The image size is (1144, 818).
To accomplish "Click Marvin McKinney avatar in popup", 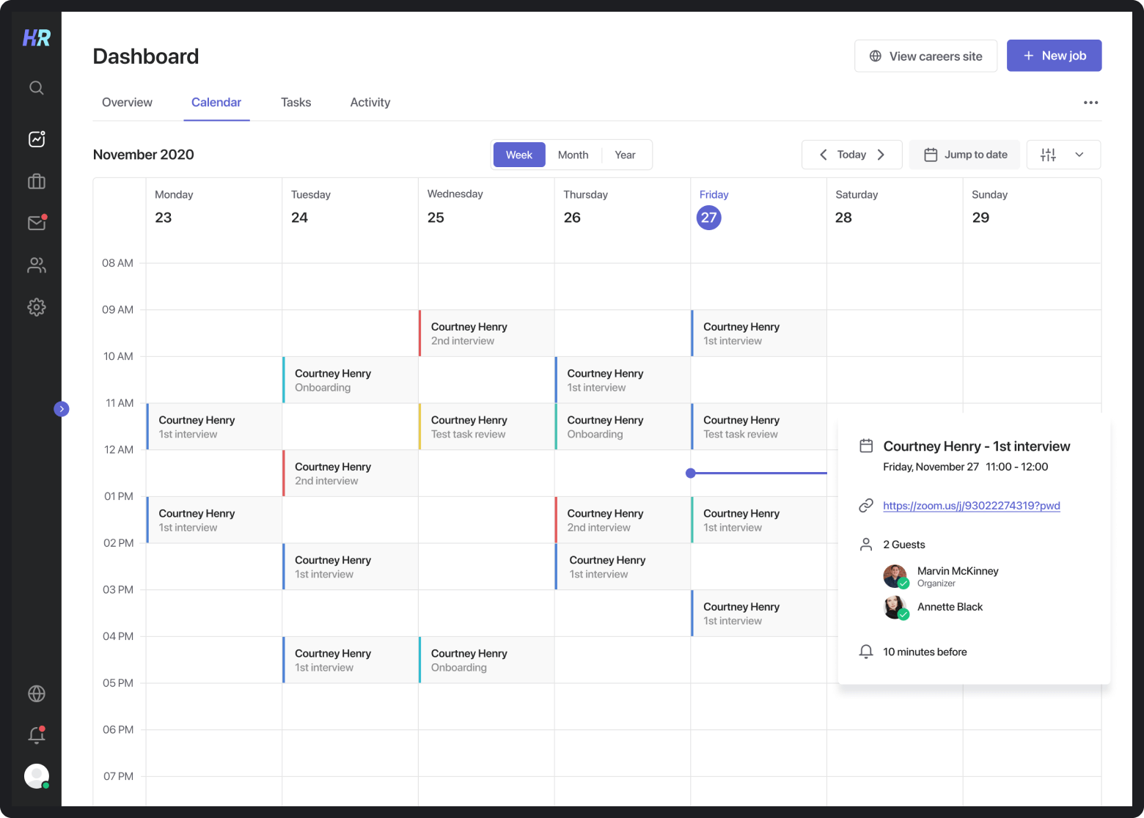I will pyautogui.click(x=895, y=576).
